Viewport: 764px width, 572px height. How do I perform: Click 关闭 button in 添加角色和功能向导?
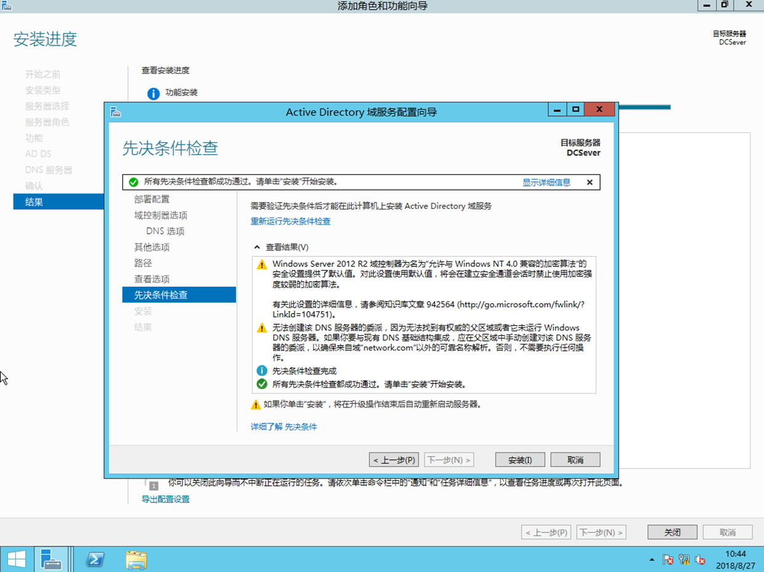click(x=672, y=533)
